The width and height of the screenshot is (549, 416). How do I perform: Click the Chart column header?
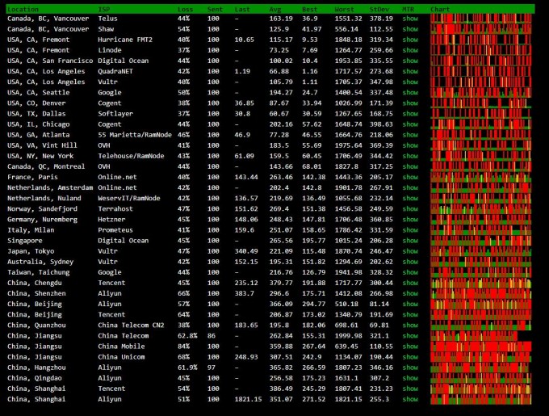click(440, 9)
